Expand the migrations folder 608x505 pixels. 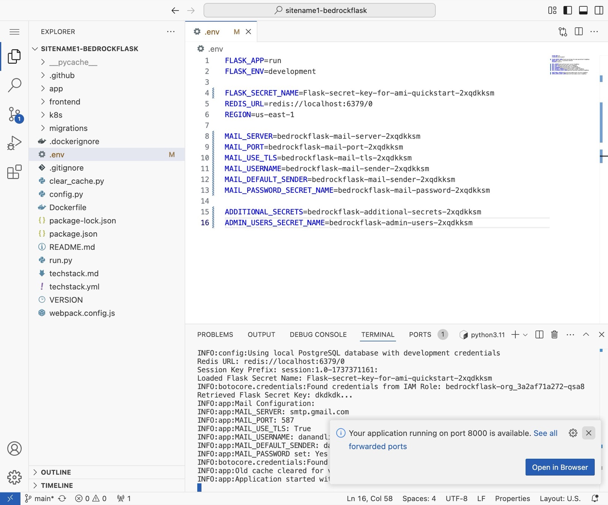coord(68,128)
